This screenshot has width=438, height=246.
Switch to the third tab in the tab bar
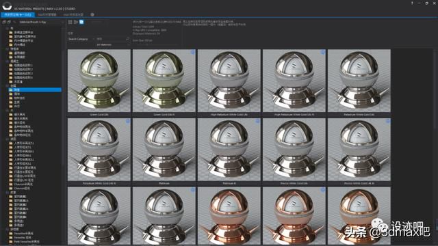(73, 14)
